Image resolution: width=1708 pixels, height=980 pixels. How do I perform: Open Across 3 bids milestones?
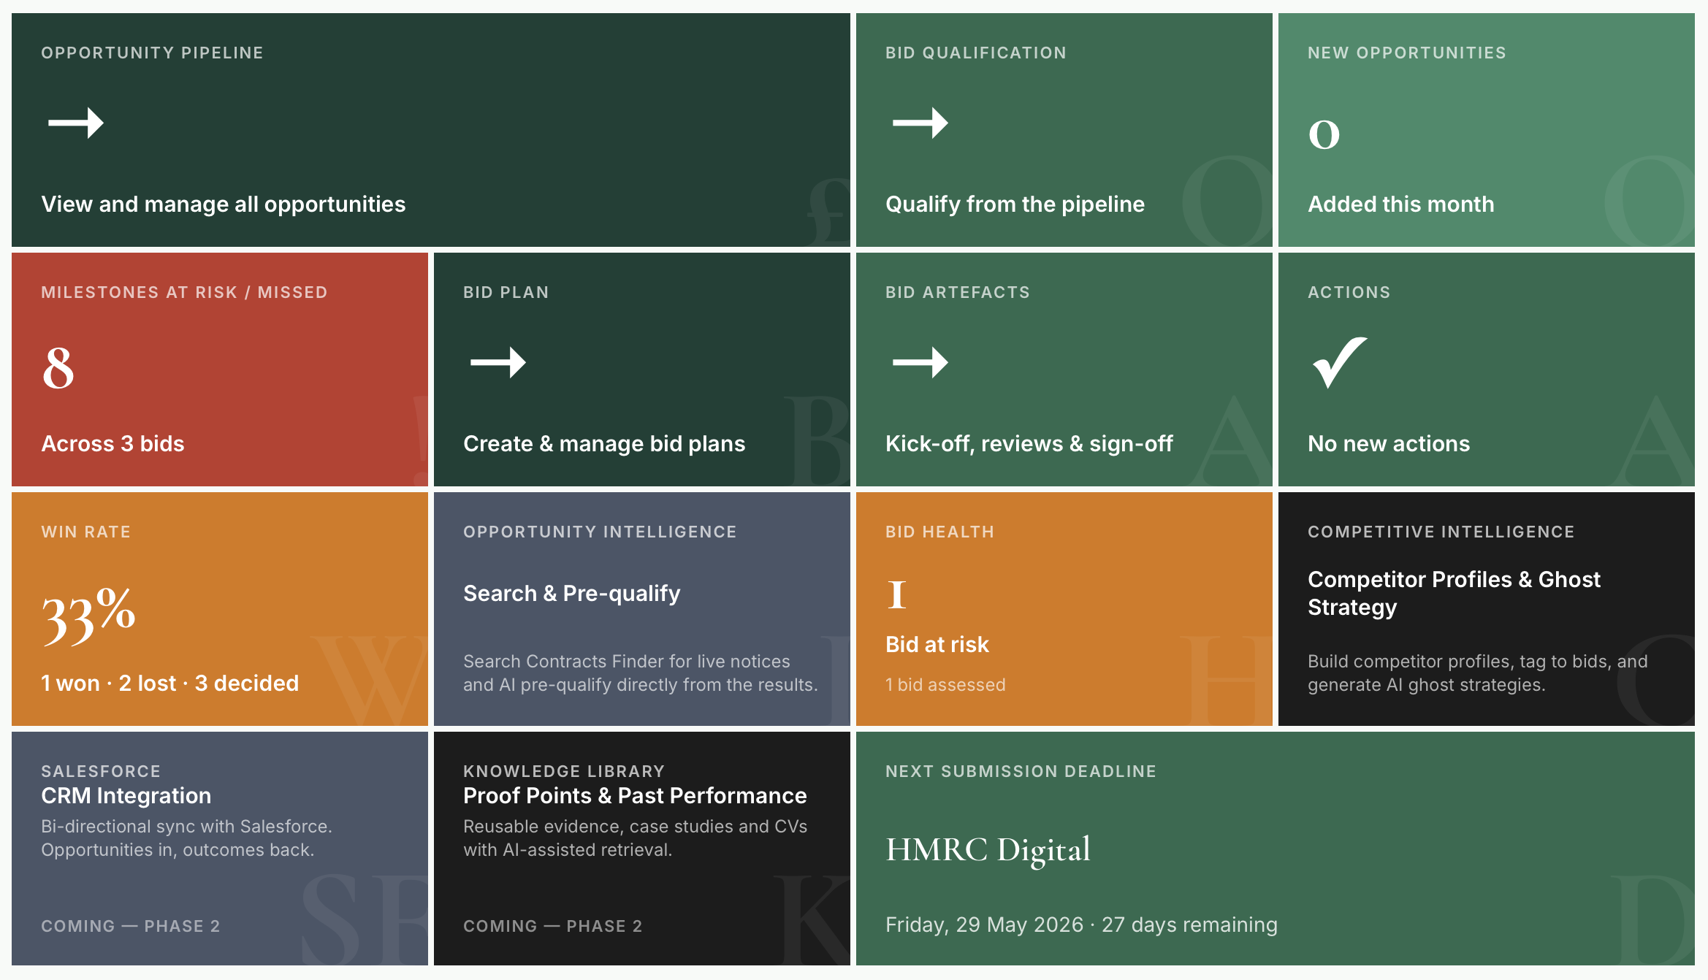click(x=113, y=443)
